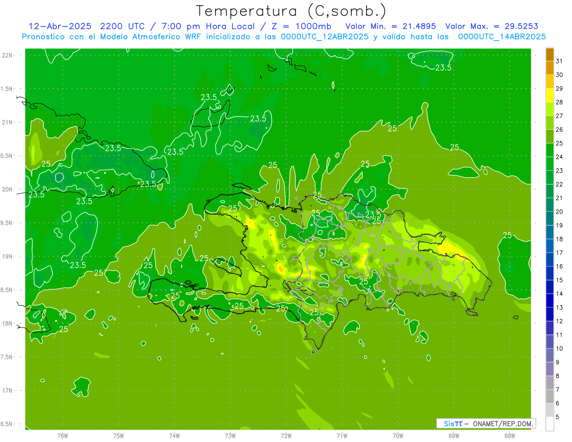The width and height of the screenshot is (572, 442).
Task: Click 'Valor Max. = 29.5253' text
Action: pyautogui.click(x=491, y=27)
